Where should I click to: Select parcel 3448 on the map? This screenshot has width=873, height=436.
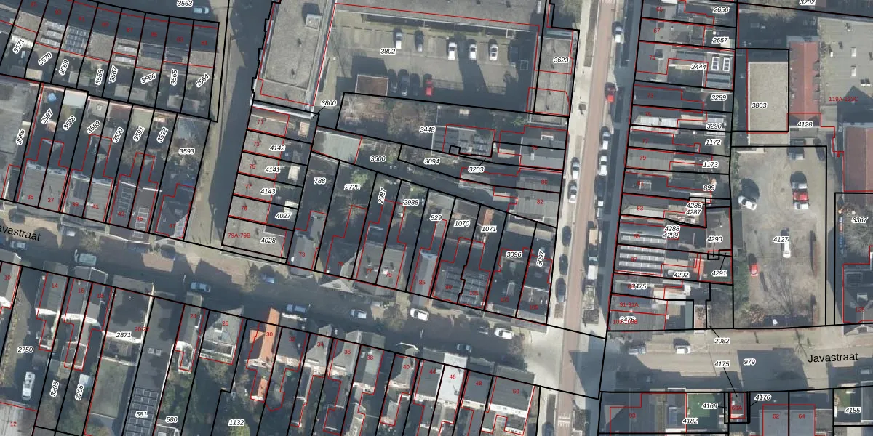pyautogui.click(x=427, y=129)
